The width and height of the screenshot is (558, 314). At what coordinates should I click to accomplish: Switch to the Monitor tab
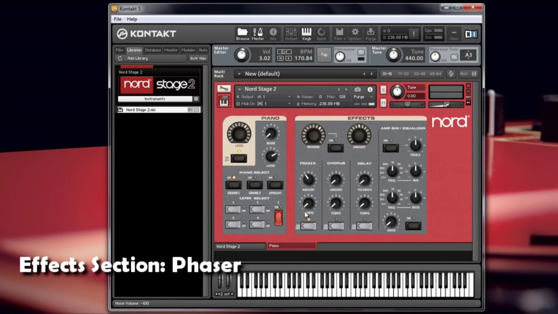pyautogui.click(x=171, y=50)
